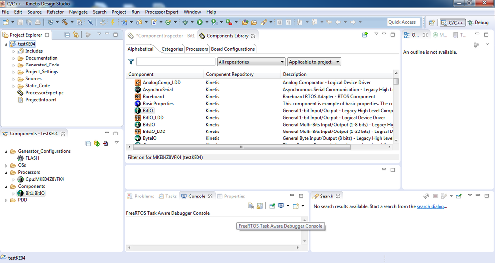495x263 pixels.
Task: Click the add component icon in Components Library
Action: [x=365, y=35]
